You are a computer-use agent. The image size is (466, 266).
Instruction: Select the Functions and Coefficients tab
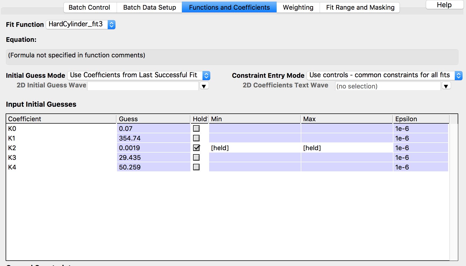pos(229,7)
